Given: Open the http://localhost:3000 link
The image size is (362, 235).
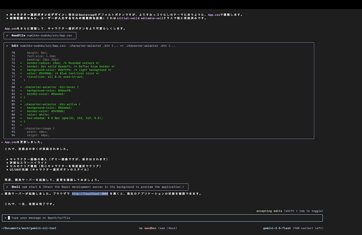Looking at the screenshot, I should click(90, 194).
